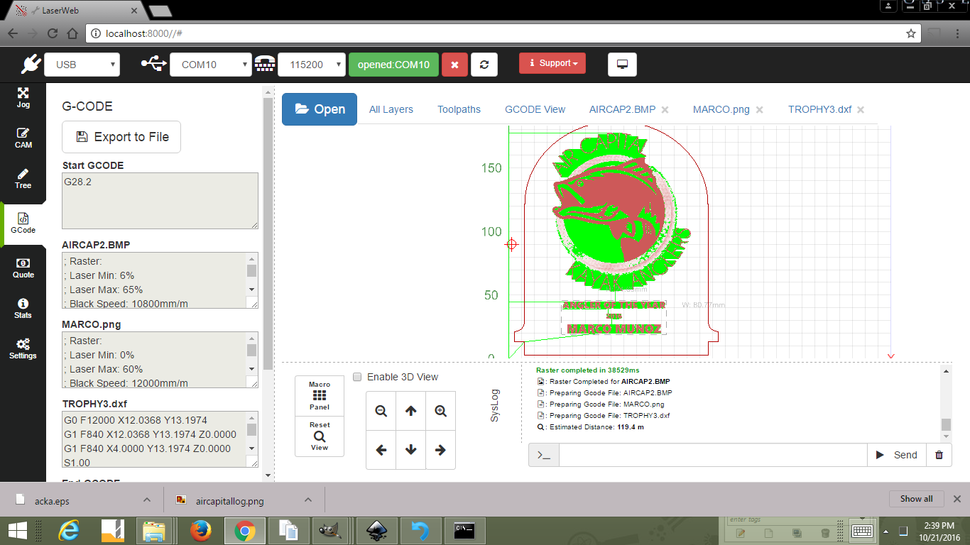Click into the console command input
The image size is (970, 545).
pos(713,455)
